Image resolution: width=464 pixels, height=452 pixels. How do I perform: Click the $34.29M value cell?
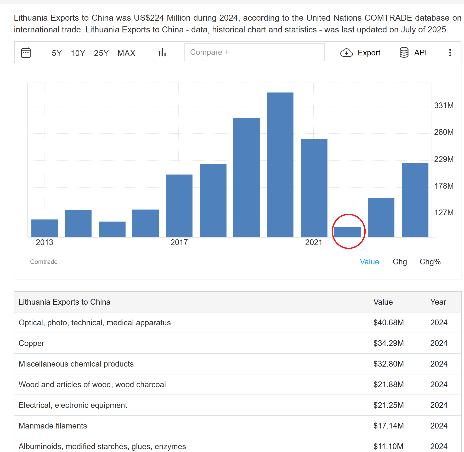(388, 343)
